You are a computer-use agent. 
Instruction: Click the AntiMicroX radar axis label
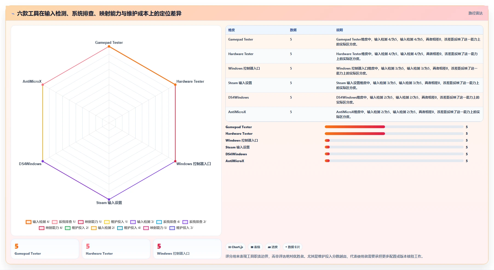pos(32,81)
